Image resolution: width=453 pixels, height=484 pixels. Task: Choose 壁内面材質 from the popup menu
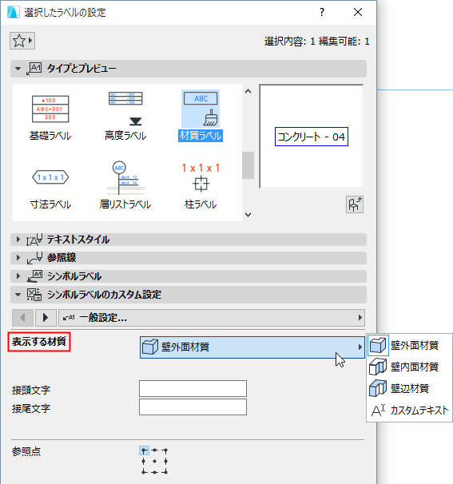pos(409,367)
